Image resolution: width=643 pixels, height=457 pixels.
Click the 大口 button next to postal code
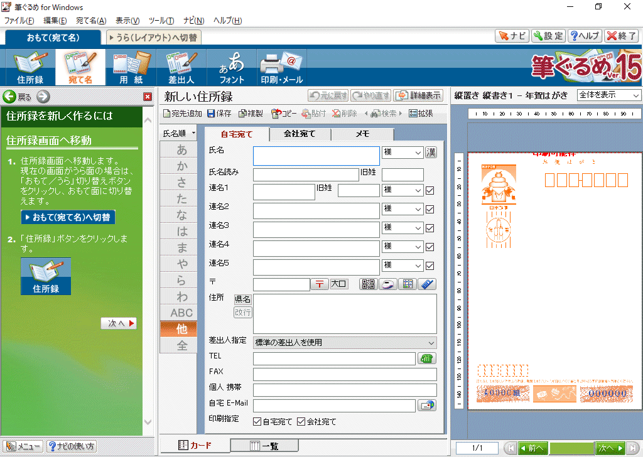click(x=338, y=284)
